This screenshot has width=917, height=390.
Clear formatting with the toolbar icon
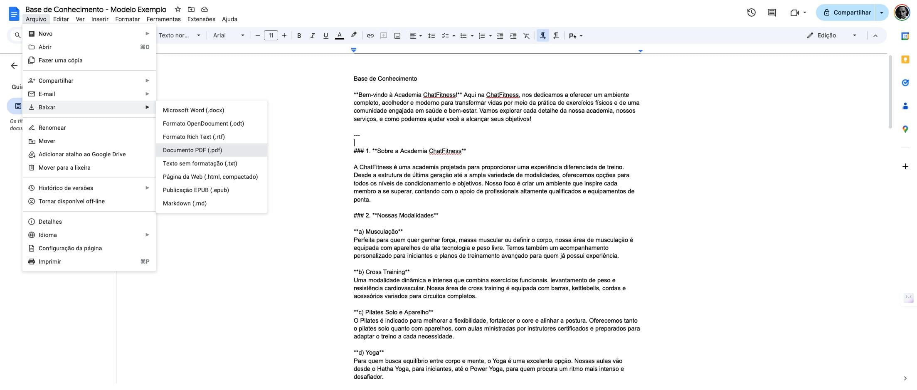(x=527, y=36)
